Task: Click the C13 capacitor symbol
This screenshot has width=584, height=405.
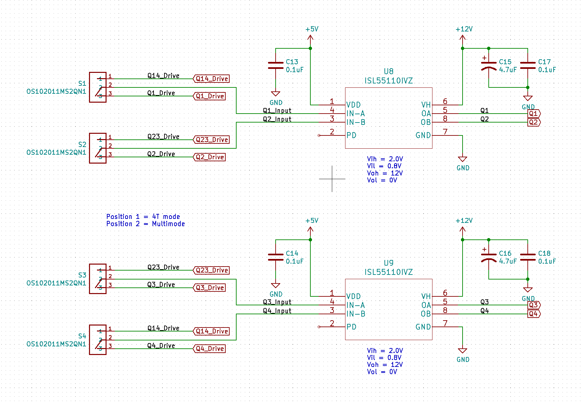Action: [x=276, y=66]
